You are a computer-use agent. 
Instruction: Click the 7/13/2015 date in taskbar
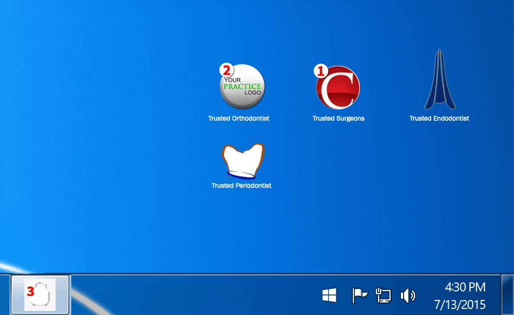pos(460,304)
